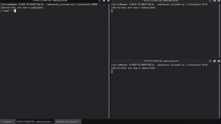
Task: Click the cursor in bottom-right subscriber pane
Action: click(112, 71)
